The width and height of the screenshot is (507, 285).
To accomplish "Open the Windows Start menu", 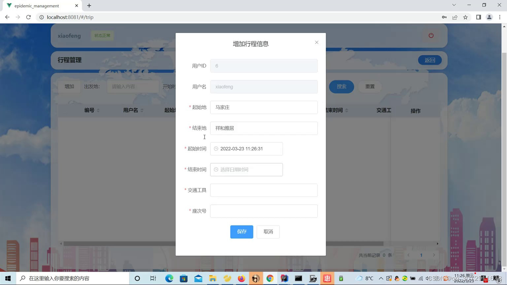I will 8,278.
